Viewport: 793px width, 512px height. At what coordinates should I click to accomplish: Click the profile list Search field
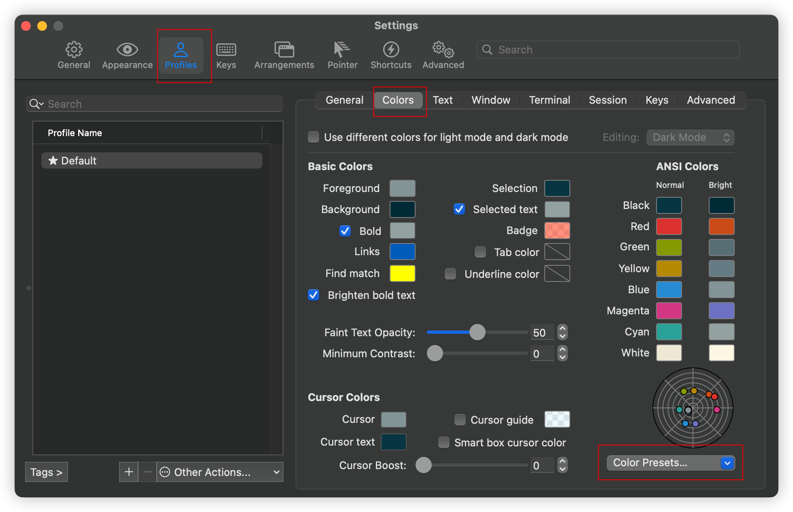154,104
